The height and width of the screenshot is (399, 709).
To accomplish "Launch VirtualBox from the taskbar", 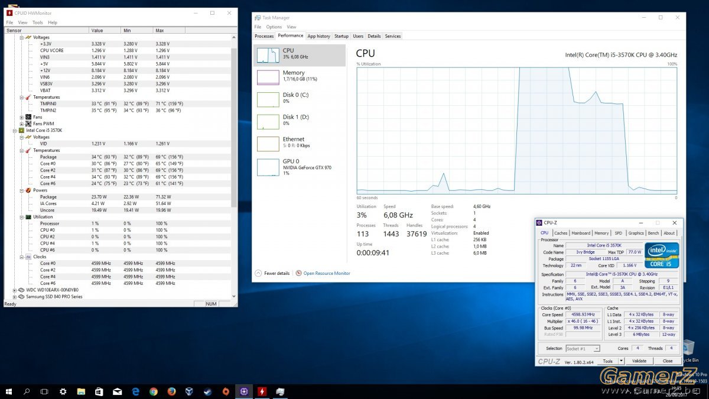I will point(190,391).
